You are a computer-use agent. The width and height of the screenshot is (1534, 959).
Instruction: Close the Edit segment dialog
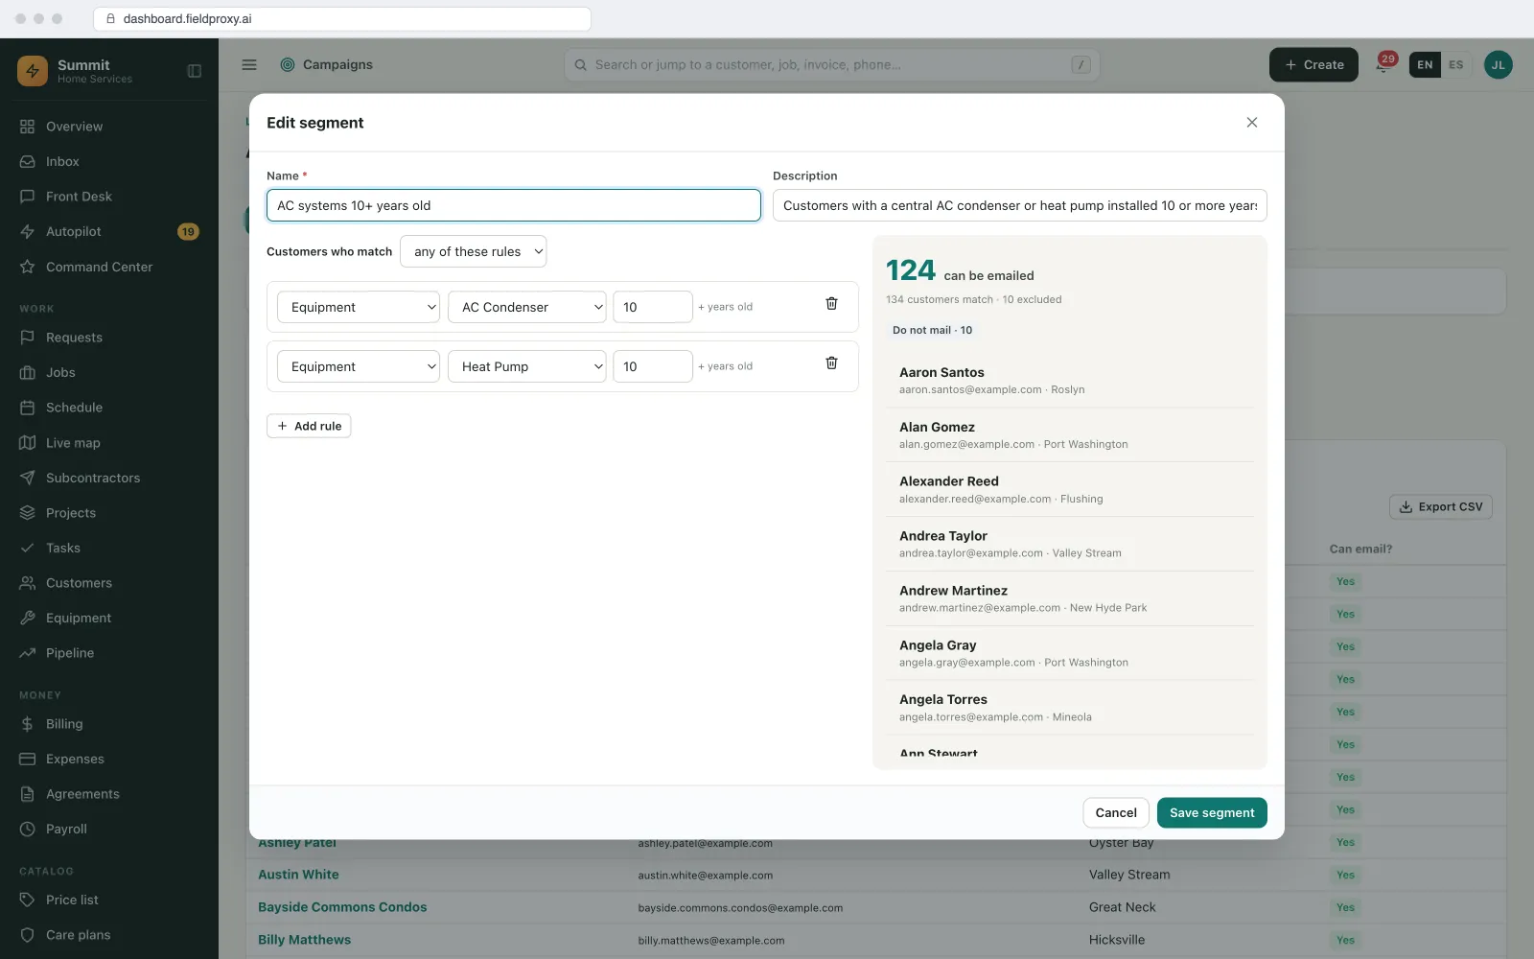pos(1251,123)
